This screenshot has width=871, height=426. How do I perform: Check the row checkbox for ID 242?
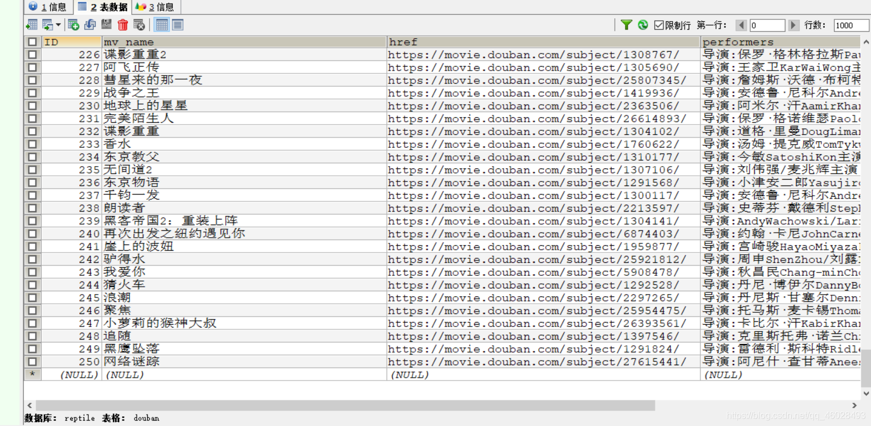coord(32,259)
